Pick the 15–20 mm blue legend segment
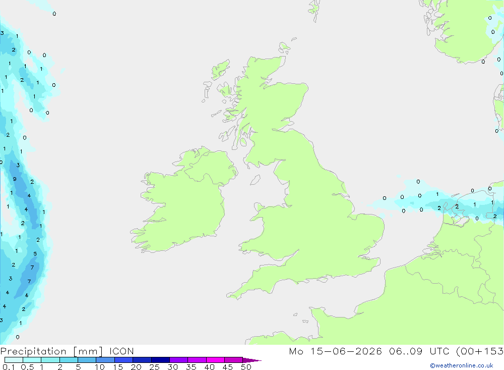The image size is (504, 370). point(123,360)
